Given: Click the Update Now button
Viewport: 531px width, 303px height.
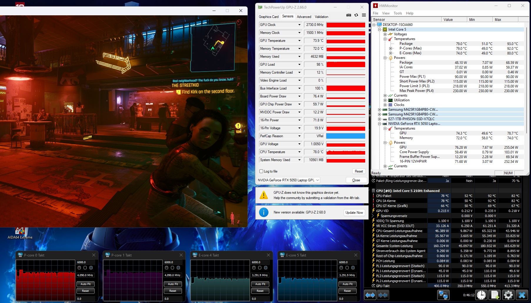Looking at the screenshot, I should coord(354,213).
